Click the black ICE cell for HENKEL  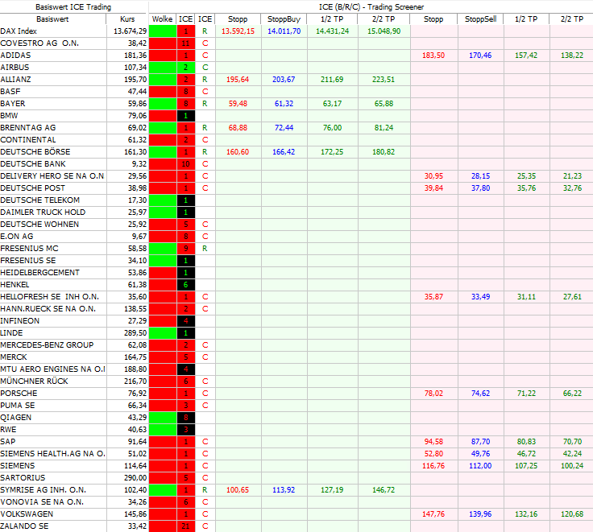[x=185, y=285]
